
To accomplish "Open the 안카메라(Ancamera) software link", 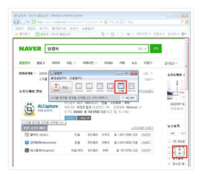I will [x=43, y=143].
